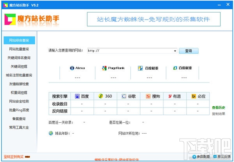Click the 网站IP所在地 label
Viewport: 234px width, 162px height.
click(129, 133)
